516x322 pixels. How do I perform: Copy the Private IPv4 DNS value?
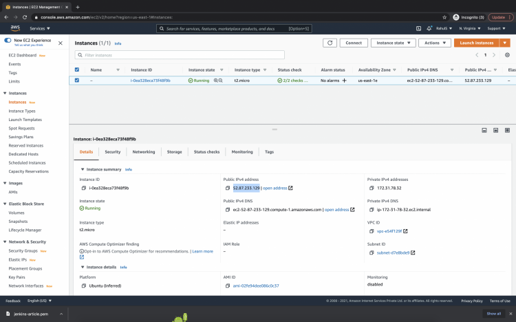(372, 209)
